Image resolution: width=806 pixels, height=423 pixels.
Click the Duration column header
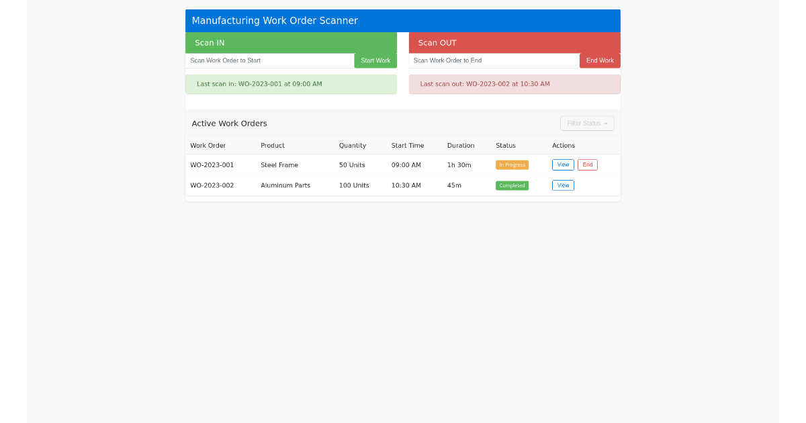461,145
